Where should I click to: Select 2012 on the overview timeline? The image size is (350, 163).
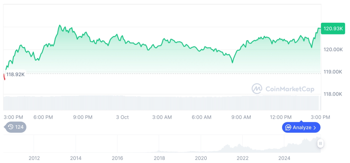pos(34,158)
